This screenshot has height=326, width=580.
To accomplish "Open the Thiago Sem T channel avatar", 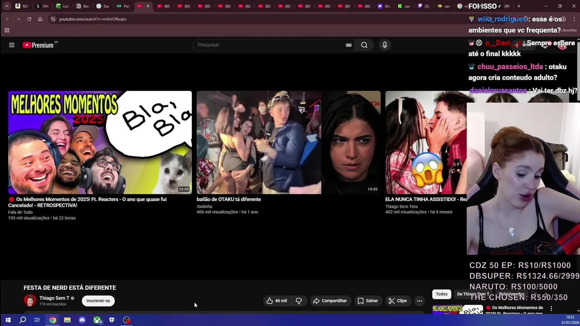I will pyautogui.click(x=30, y=301).
